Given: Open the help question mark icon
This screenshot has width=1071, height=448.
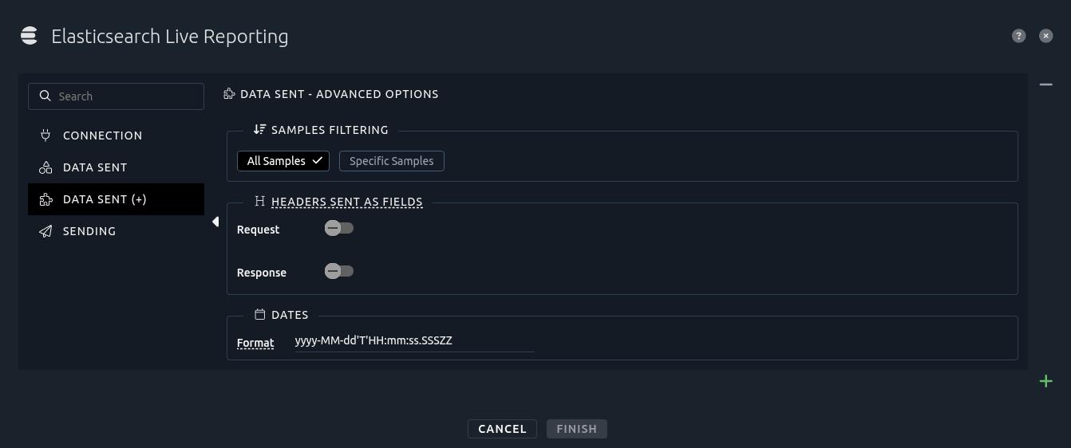Looking at the screenshot, I should [1018, 36].
